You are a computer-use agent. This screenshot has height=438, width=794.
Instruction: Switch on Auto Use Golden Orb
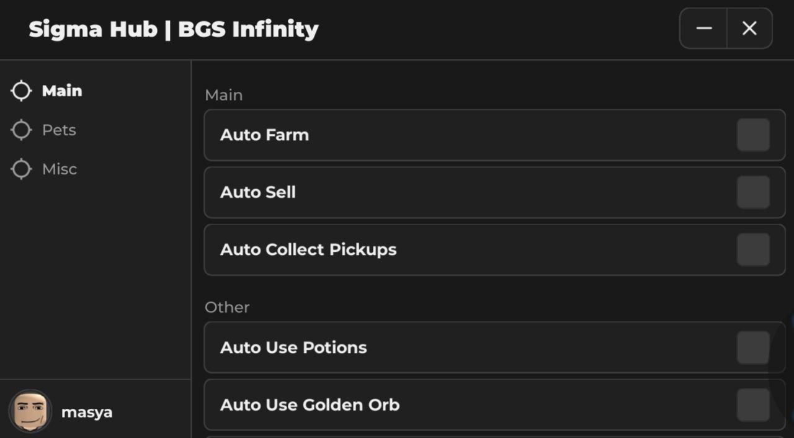tap(753, 404)
